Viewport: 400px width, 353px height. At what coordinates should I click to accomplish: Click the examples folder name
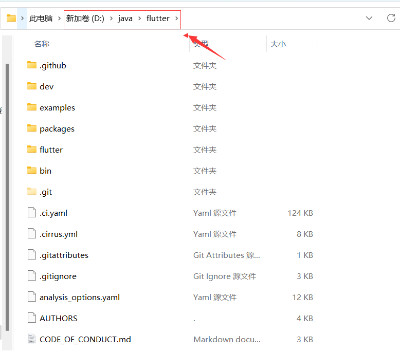click(x=58, y=108)
